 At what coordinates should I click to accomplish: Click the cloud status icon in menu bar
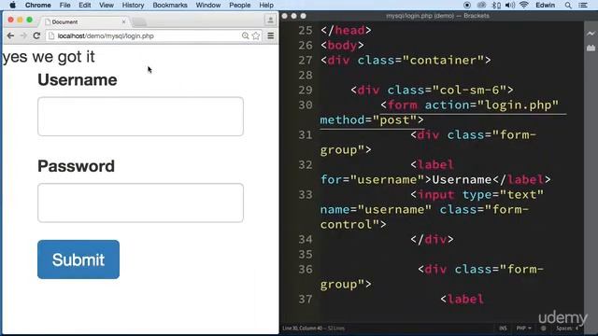(481, 5)
